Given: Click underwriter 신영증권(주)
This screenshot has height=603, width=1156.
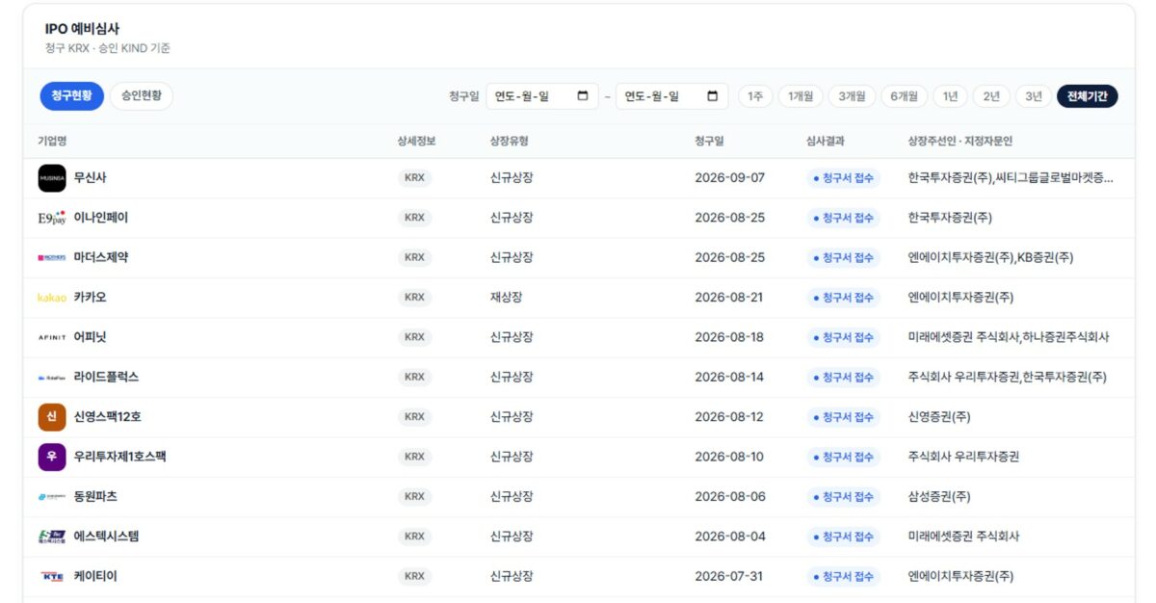Looking at the screenshot, I should coord(939,417).
